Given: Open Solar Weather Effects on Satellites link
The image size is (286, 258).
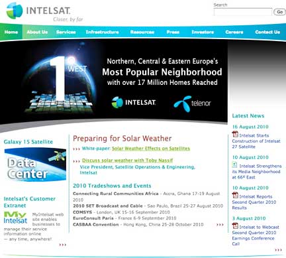Looking at the screenshot, I should click(151, 149).
